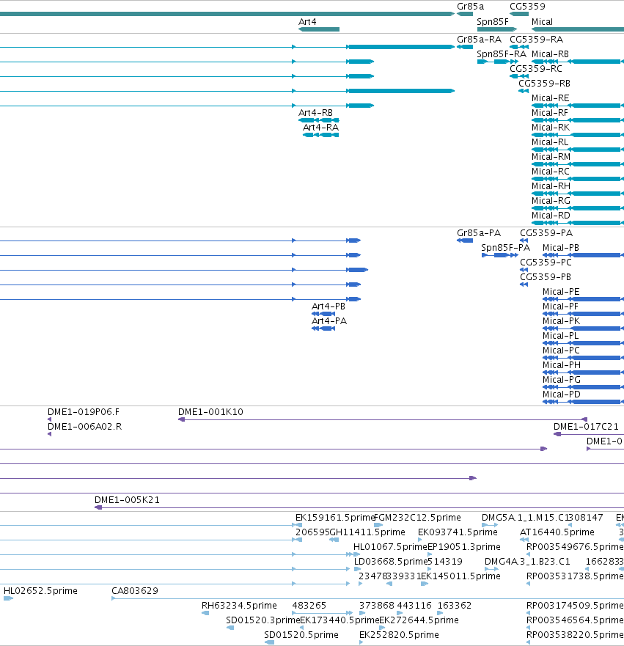Select EST SD01520.5prime

269,642
